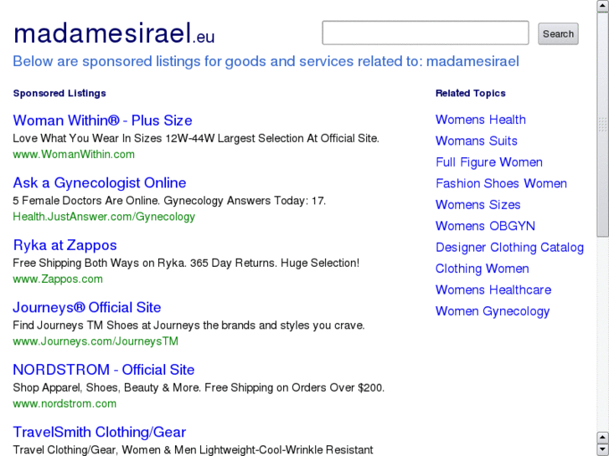Select Fashion Shoes Women related topic
Screen dimensions: 609x456
point(502,183)
